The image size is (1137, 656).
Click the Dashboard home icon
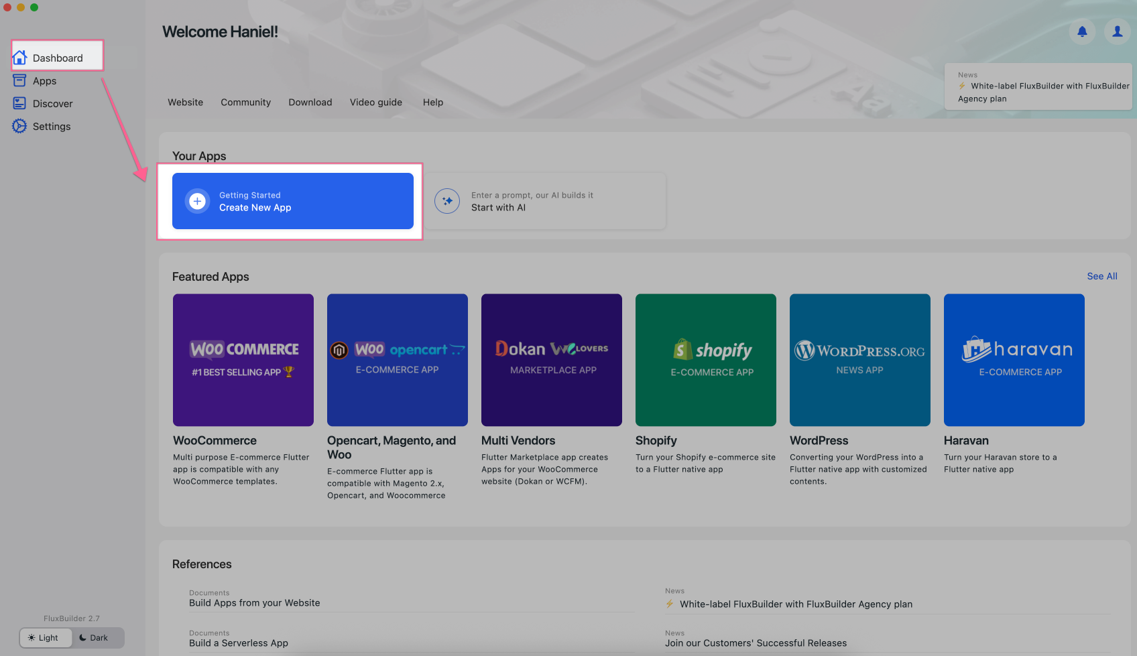[x=20, y=58]
